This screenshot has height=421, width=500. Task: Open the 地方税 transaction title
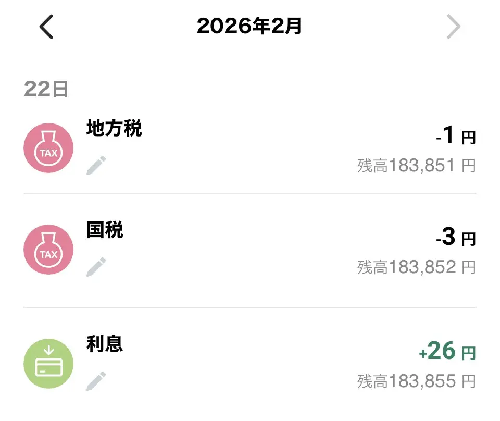pyautogui.click(x=114, y=128)
